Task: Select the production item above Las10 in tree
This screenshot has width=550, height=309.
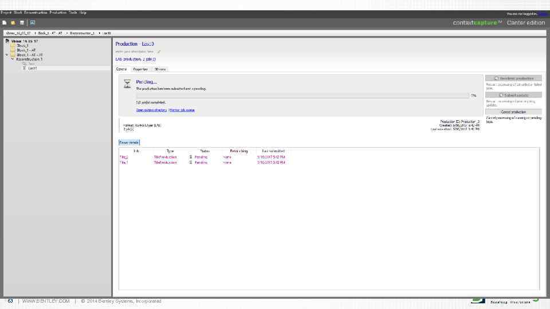Action: tap(31, 64)
